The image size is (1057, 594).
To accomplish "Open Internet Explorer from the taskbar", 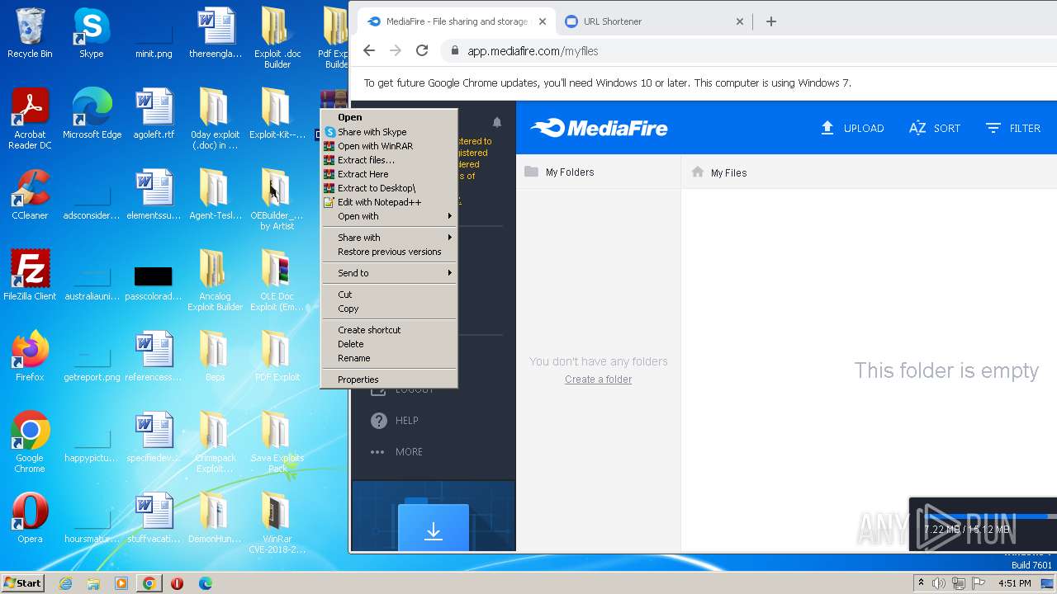I will click(x=65, y=583).
